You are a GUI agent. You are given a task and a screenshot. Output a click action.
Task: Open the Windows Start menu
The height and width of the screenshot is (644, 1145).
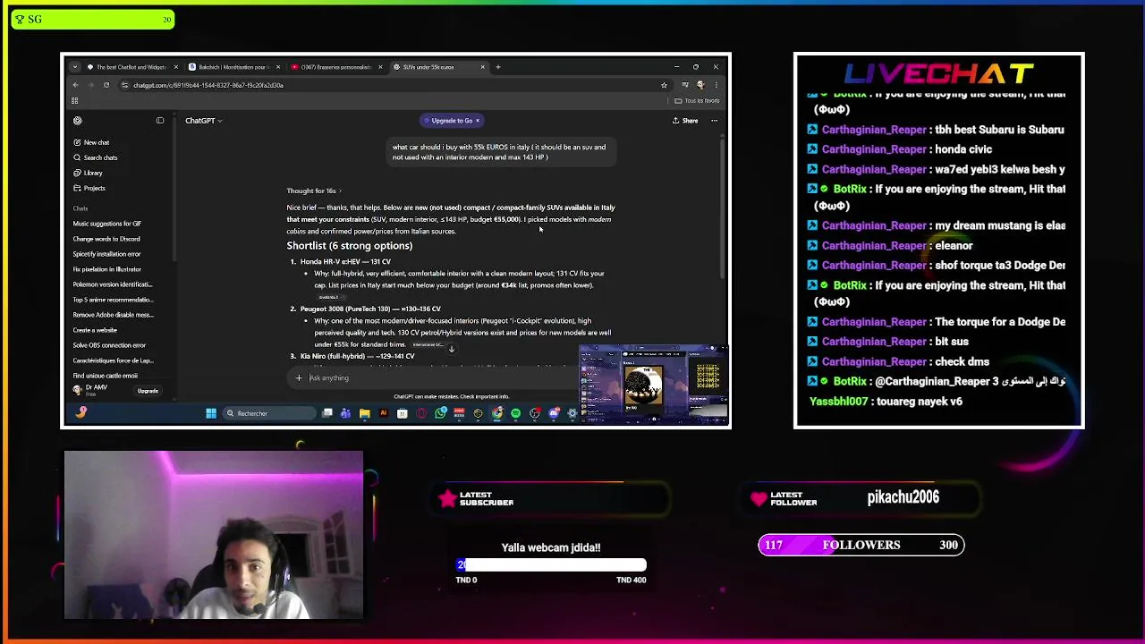coord(211,413)
